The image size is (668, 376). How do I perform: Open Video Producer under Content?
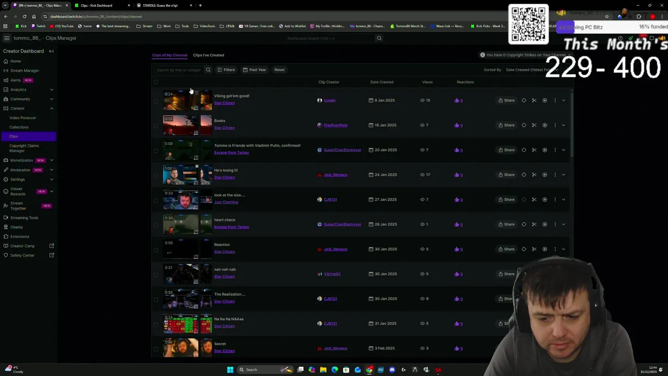[22, 118]
